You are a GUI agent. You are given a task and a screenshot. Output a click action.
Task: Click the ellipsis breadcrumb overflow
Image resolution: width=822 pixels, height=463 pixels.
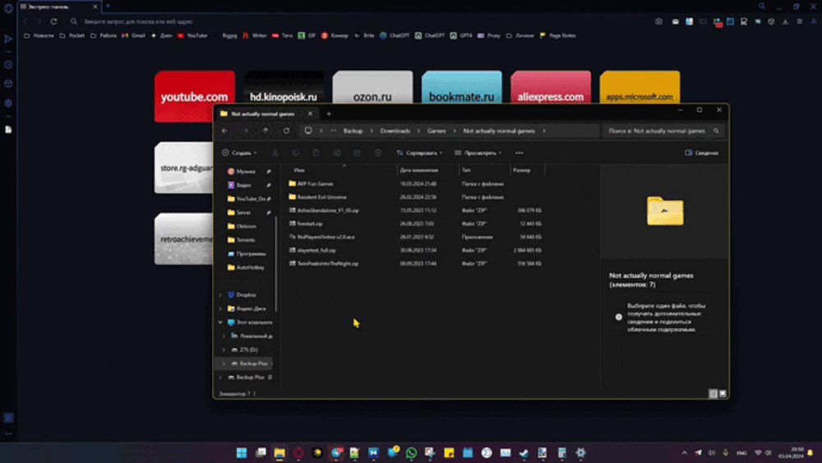[334, 131]
